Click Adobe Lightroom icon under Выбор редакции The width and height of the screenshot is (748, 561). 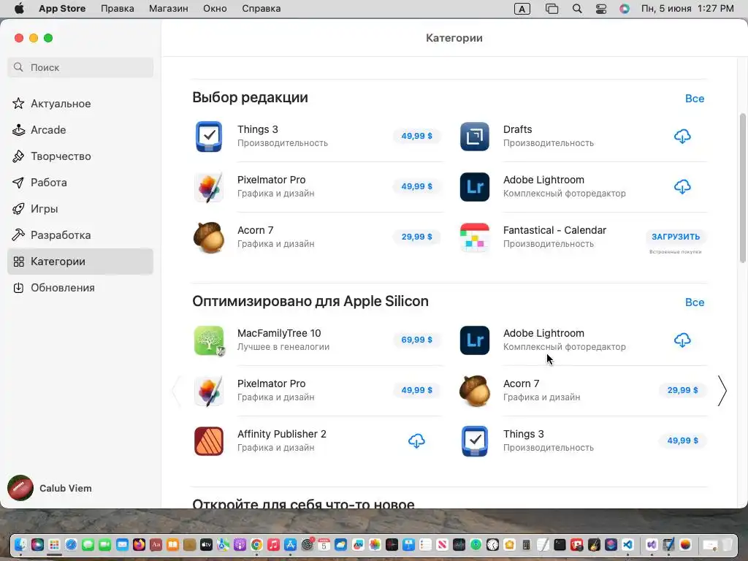474,187
